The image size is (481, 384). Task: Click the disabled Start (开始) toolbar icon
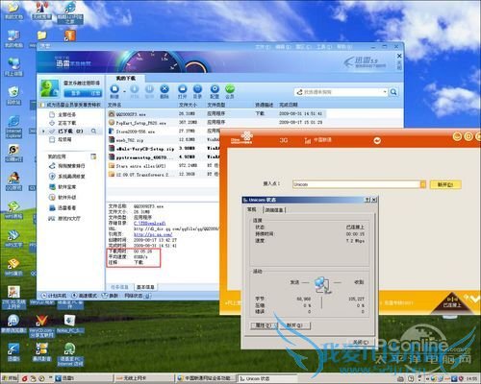tap(135, 89)
